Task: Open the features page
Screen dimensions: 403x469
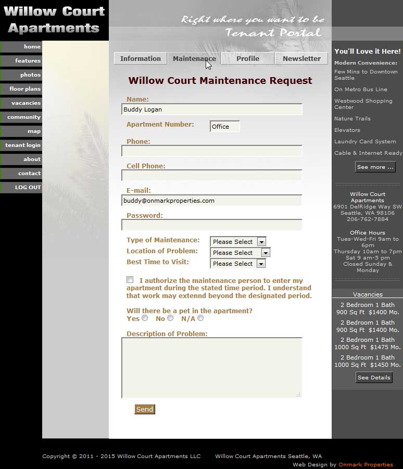Action: pyautogui.click(x=21, y=61)
